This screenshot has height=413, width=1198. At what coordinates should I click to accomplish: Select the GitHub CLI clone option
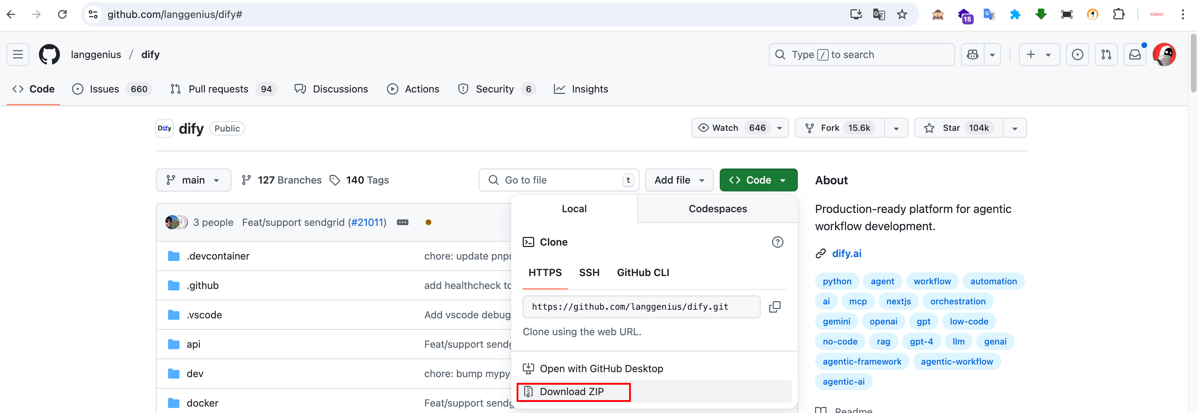(643, 273)
